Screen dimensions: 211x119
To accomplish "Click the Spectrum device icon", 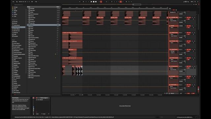I will pos(29,40).
